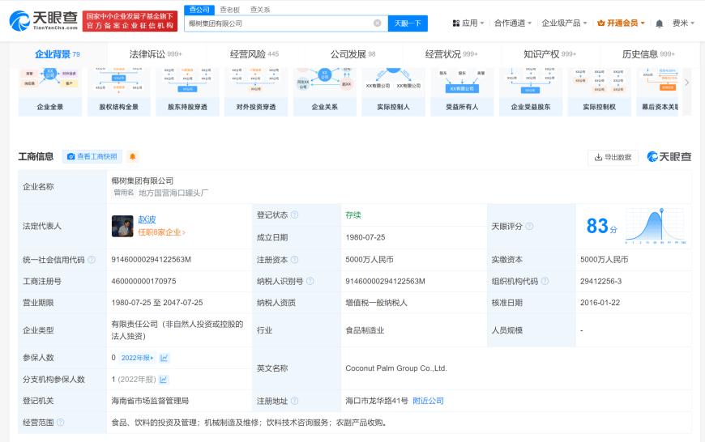Click help icon next to 天眼评分

pyautogui.click(x=529, y=226)
